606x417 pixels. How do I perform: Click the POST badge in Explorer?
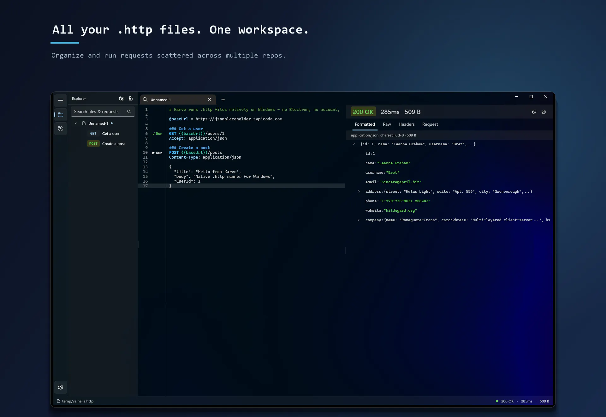click(x=93, y=144)
